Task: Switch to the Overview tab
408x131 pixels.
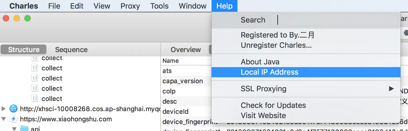Action: 186,50
